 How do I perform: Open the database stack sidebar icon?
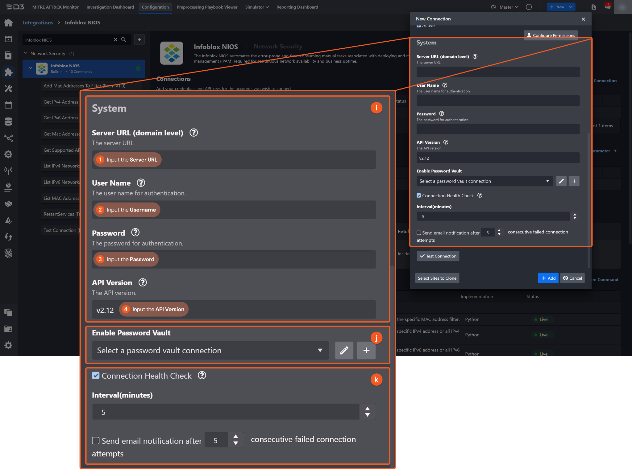coord(8,121)
